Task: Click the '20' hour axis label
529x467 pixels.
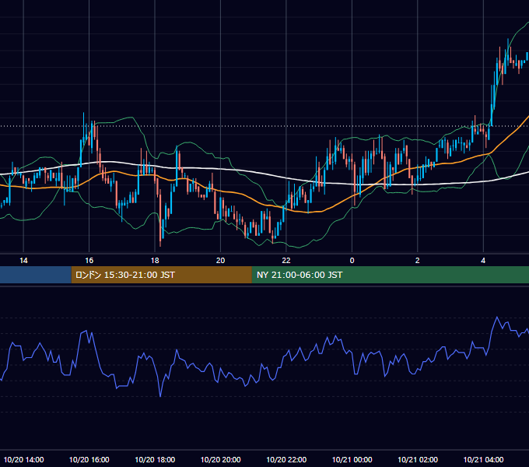Action: click(220, 261)
